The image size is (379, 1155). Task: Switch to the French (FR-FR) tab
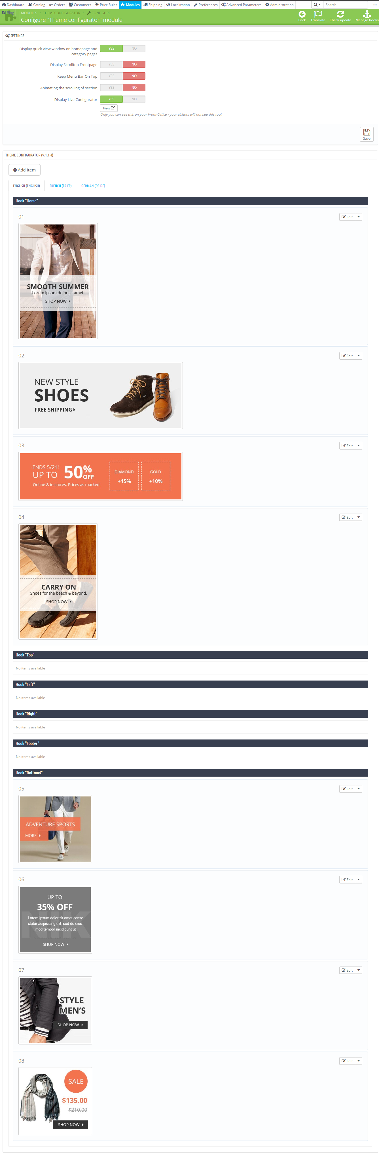61,186
